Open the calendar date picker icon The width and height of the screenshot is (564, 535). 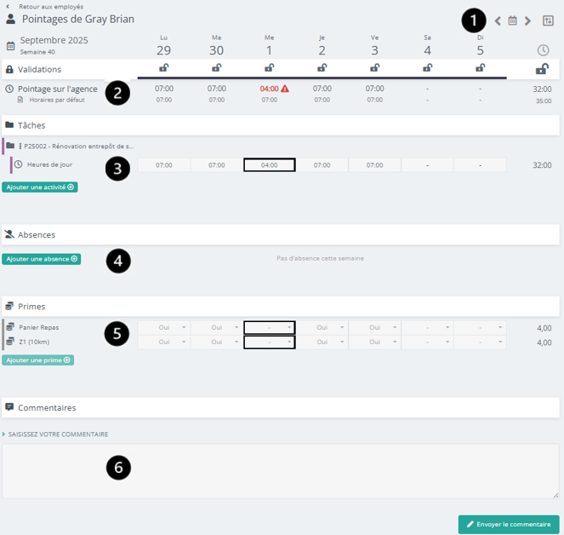(512, 20)
